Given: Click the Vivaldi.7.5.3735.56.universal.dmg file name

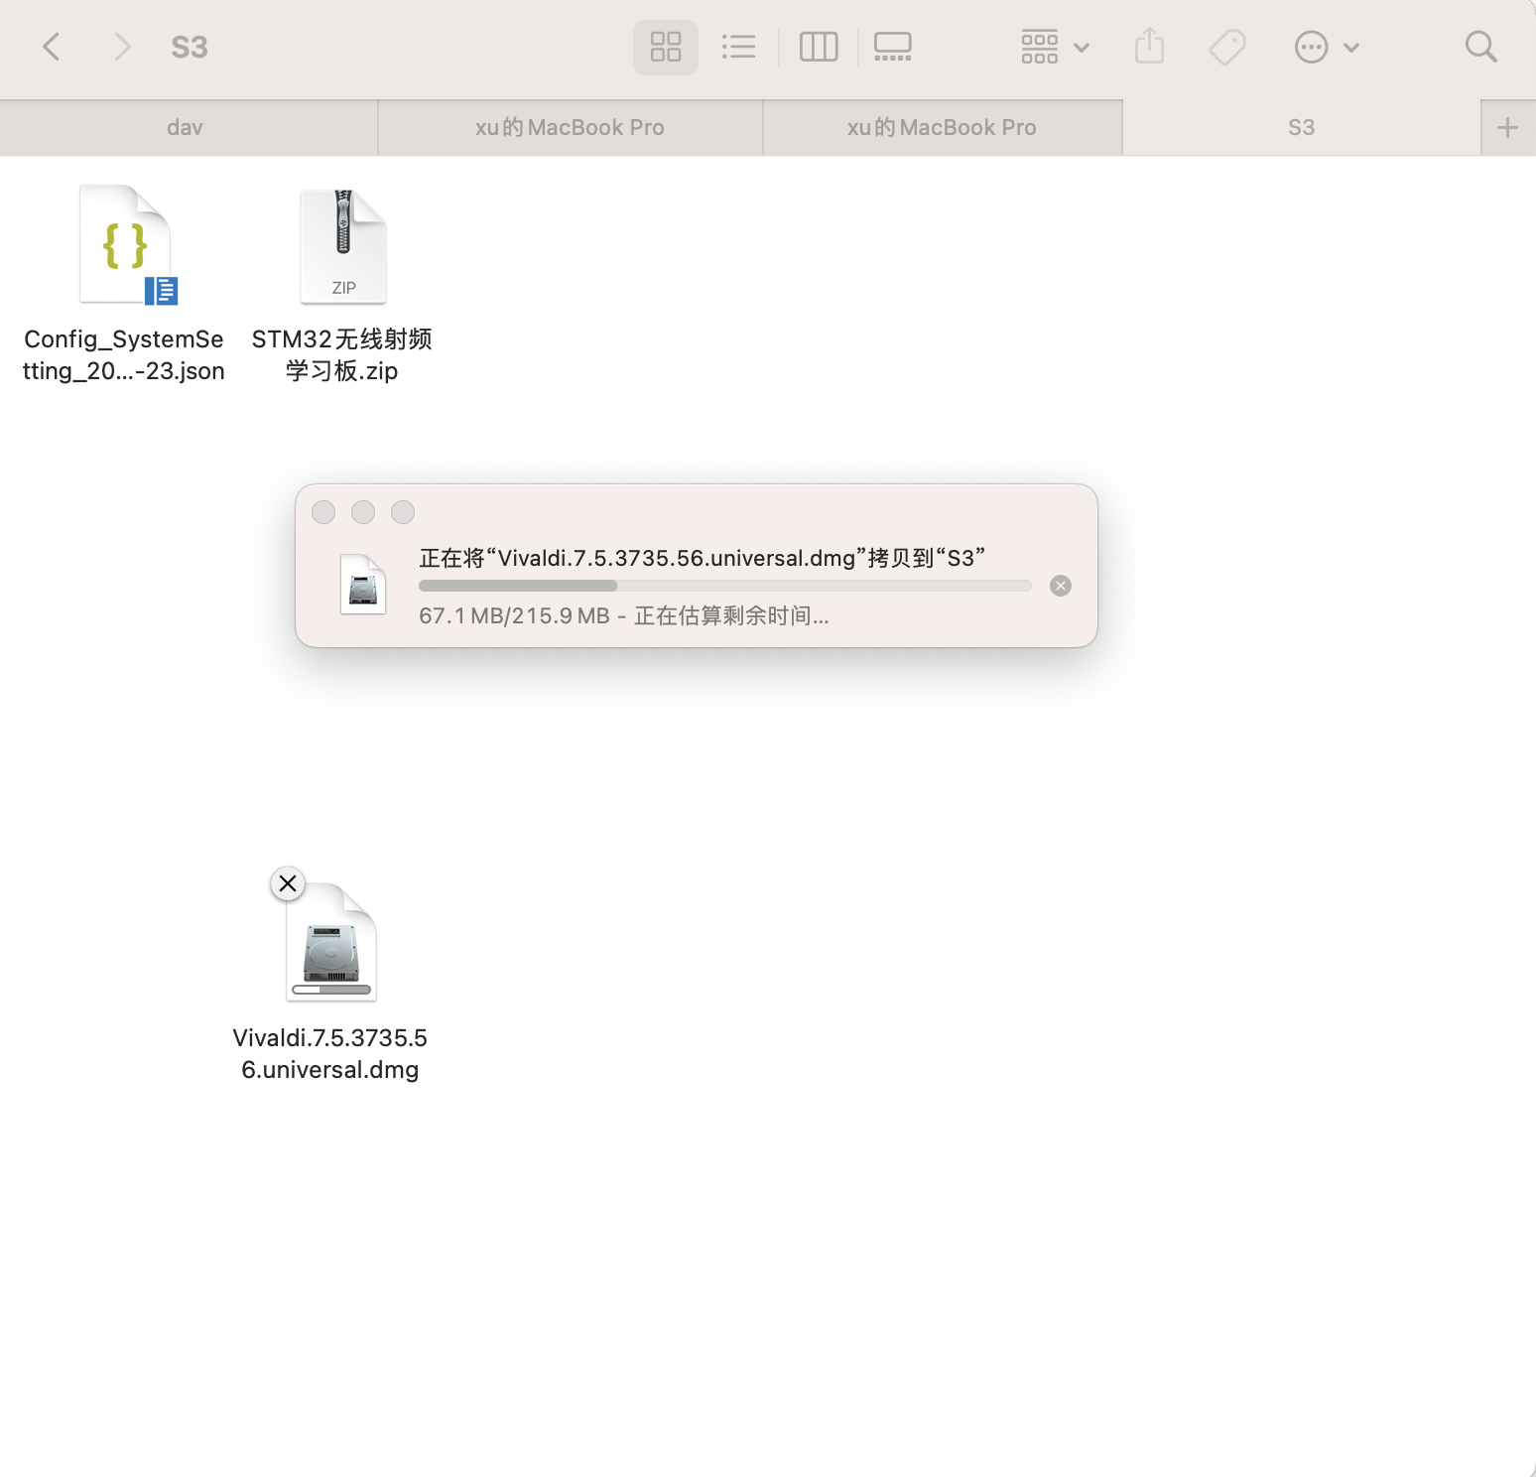Looking at the screenshot, I should coord(330,1053).
